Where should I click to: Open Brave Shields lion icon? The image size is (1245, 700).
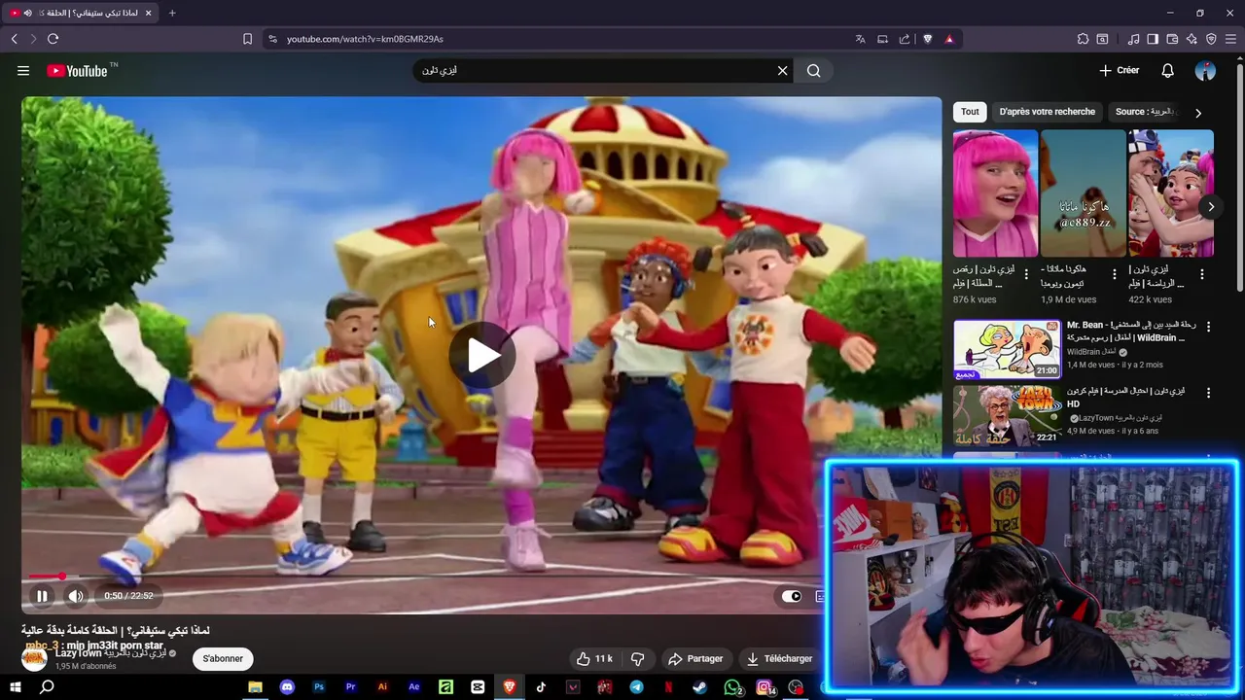[928, 39]
